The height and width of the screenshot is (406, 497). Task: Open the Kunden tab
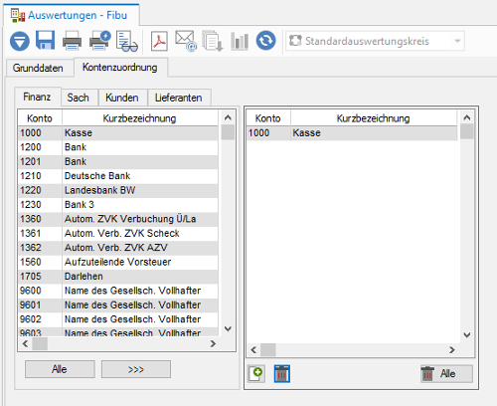coord(122,98)
